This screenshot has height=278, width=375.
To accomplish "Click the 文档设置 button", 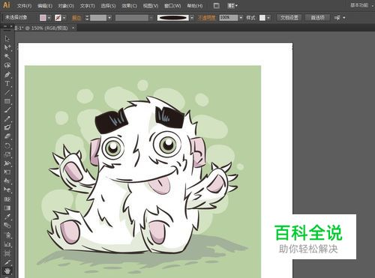I will click(x=289, y=18).
